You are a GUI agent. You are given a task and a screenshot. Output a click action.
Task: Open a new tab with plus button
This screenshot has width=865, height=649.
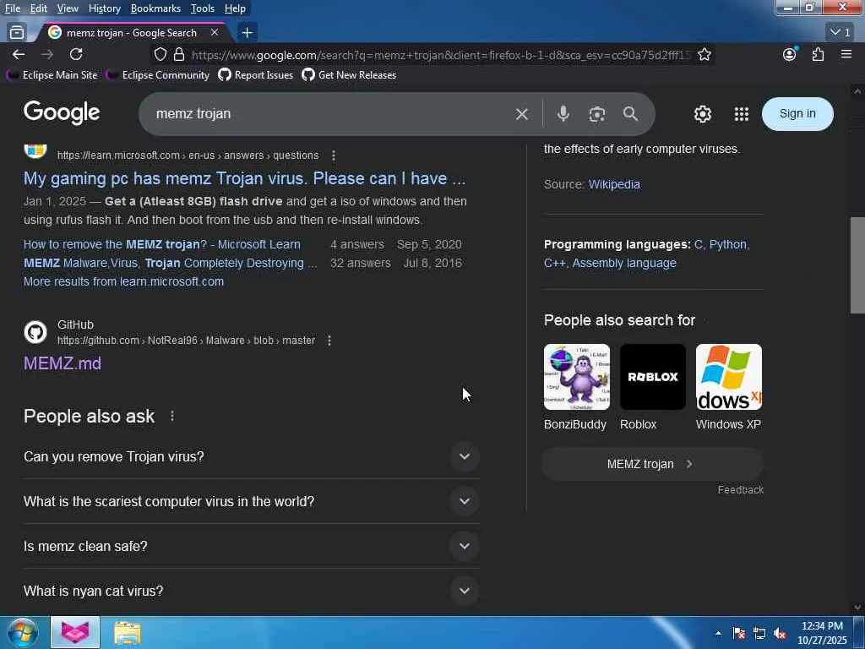coord(248,33)
